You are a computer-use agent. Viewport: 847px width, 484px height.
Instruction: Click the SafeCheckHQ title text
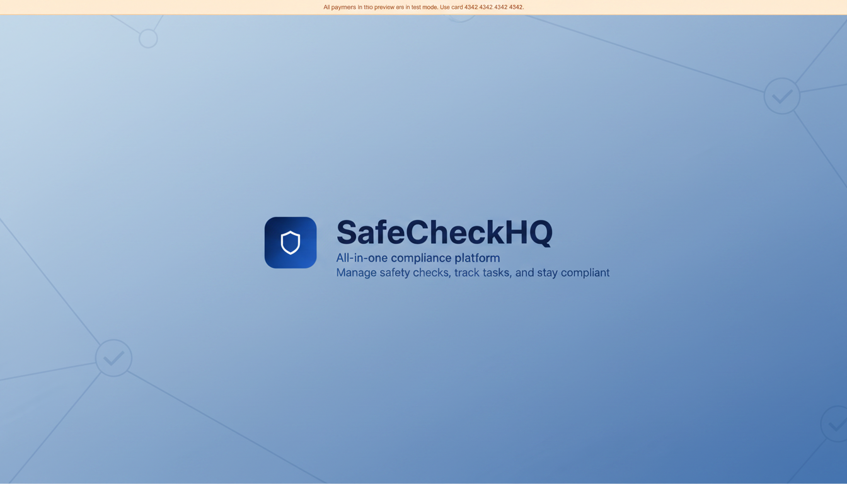click(x=444, y=233)
